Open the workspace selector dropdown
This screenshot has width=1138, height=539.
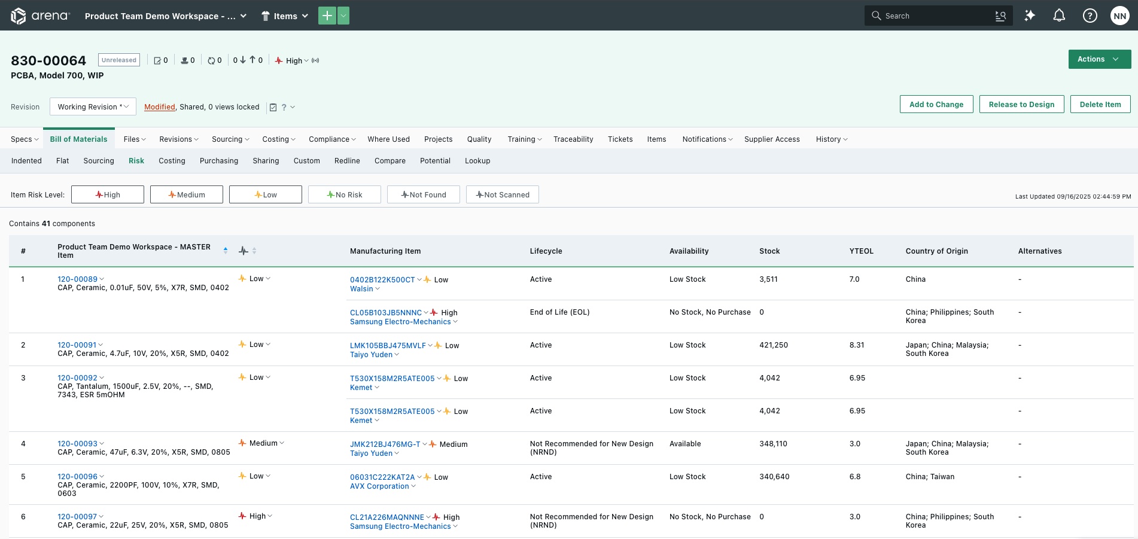tap(166, 16)
